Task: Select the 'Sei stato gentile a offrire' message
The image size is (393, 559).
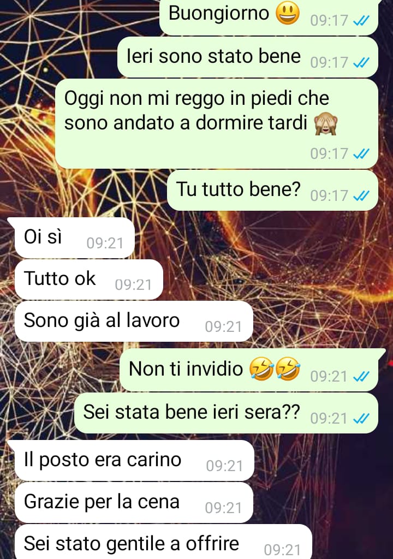Action: [163, 542]
